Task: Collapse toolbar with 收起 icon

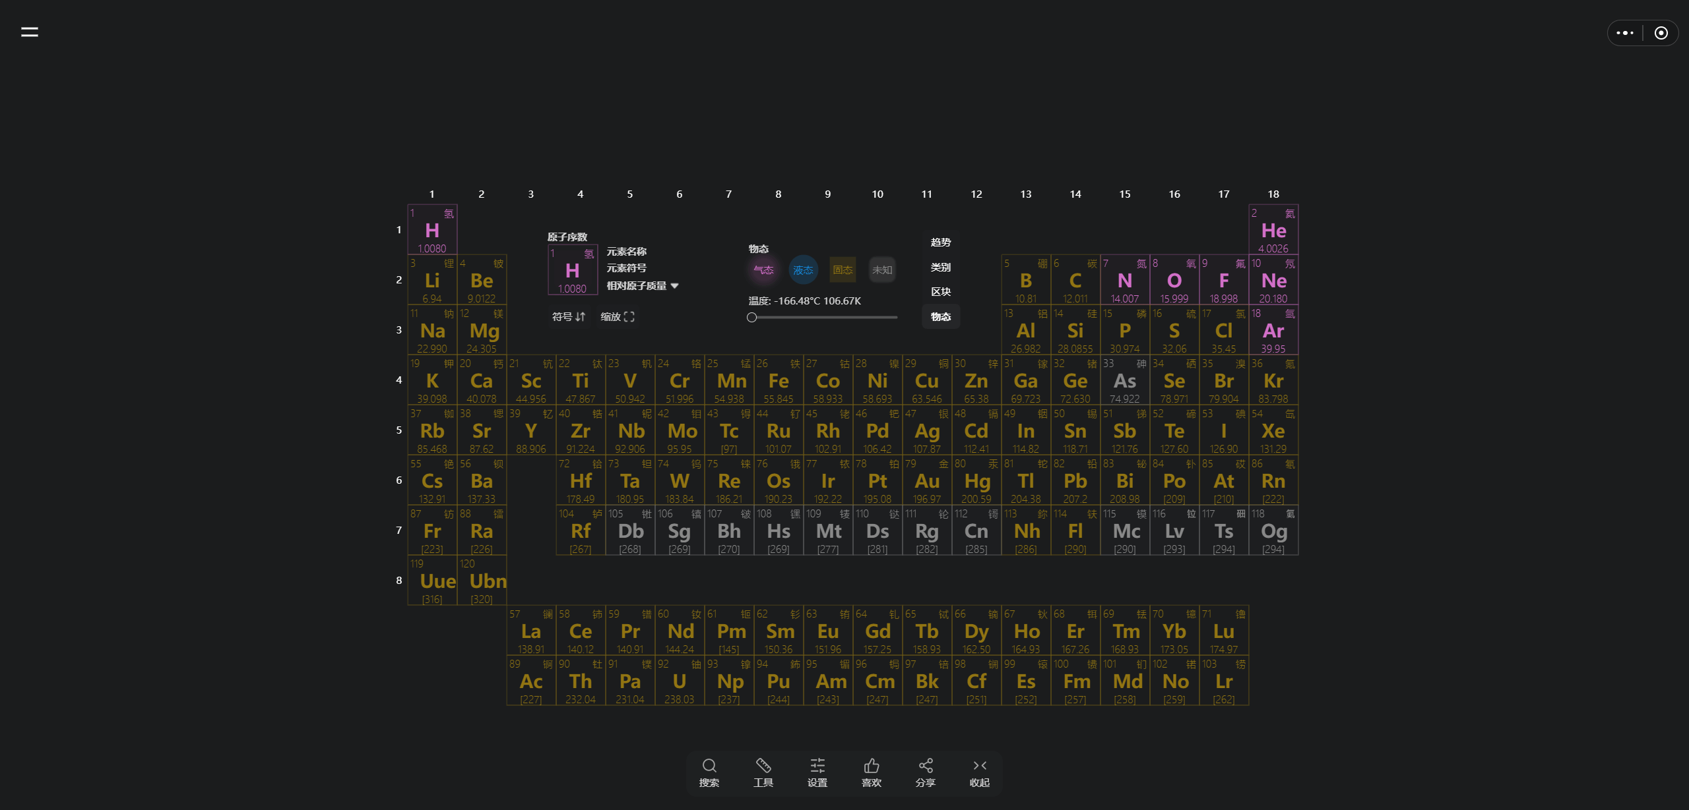Action: pos(980,766)
